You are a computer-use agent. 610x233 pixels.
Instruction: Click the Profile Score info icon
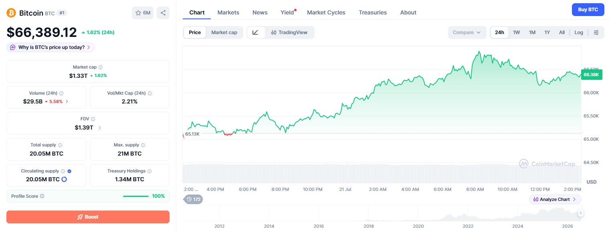tap(42, 196)
